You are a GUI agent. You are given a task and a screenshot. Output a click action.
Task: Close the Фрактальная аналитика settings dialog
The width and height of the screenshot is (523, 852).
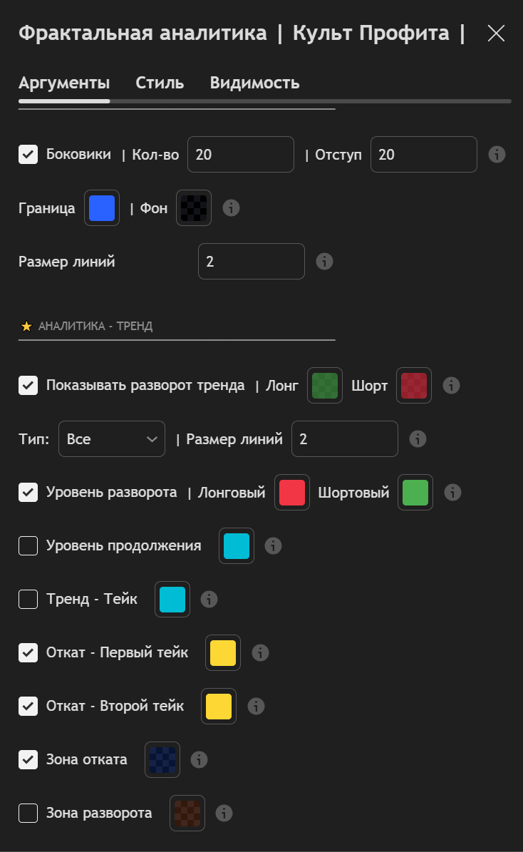(496, 33)
